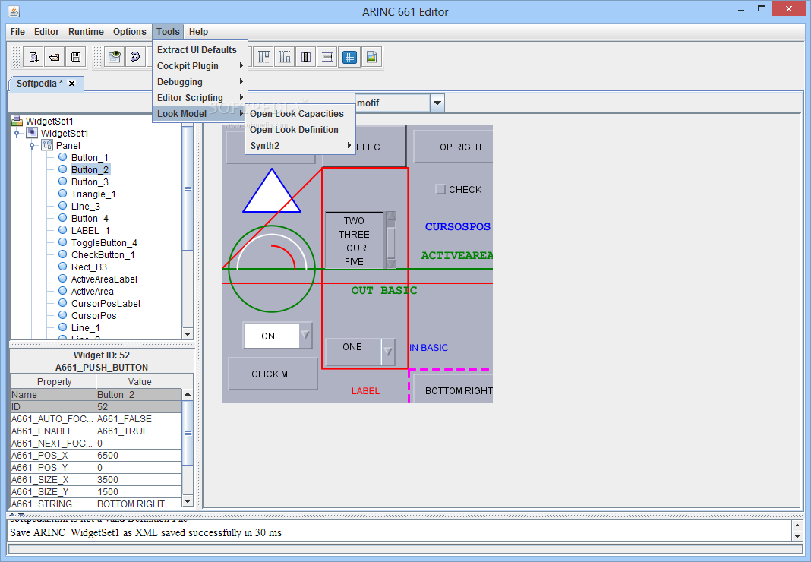
Task: Open the Help menu
Action: click(198, 32)
